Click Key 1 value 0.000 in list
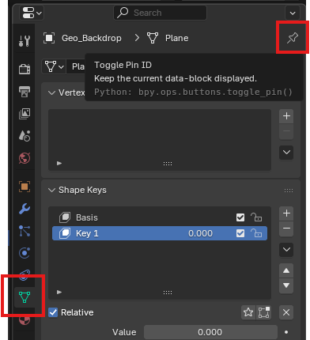Viewport: 310px width, 340px height. (x=200, y=233)
